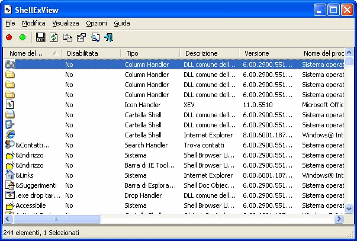
Task: Sort by Disabilitata column header
Action: [91, 53]
